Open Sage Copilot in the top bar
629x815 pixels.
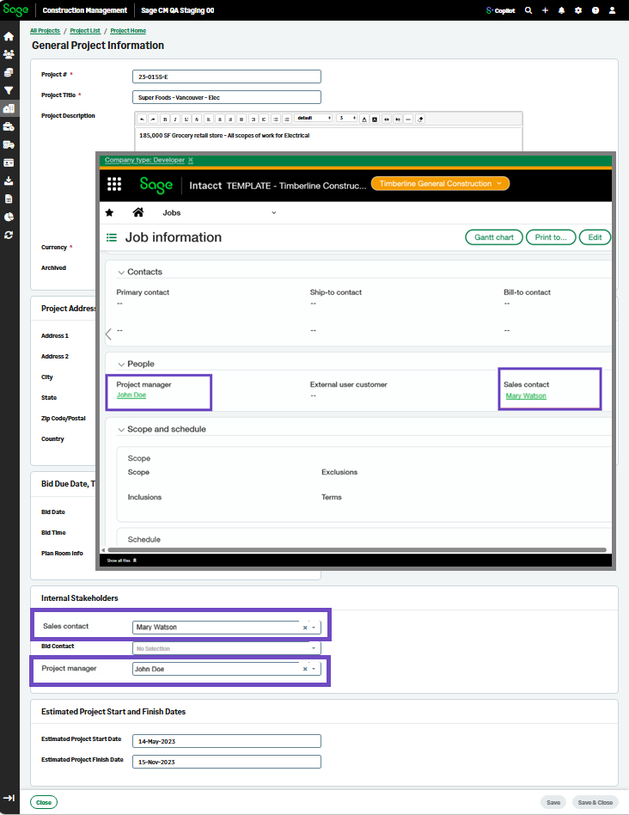click(x=501, y=10)
